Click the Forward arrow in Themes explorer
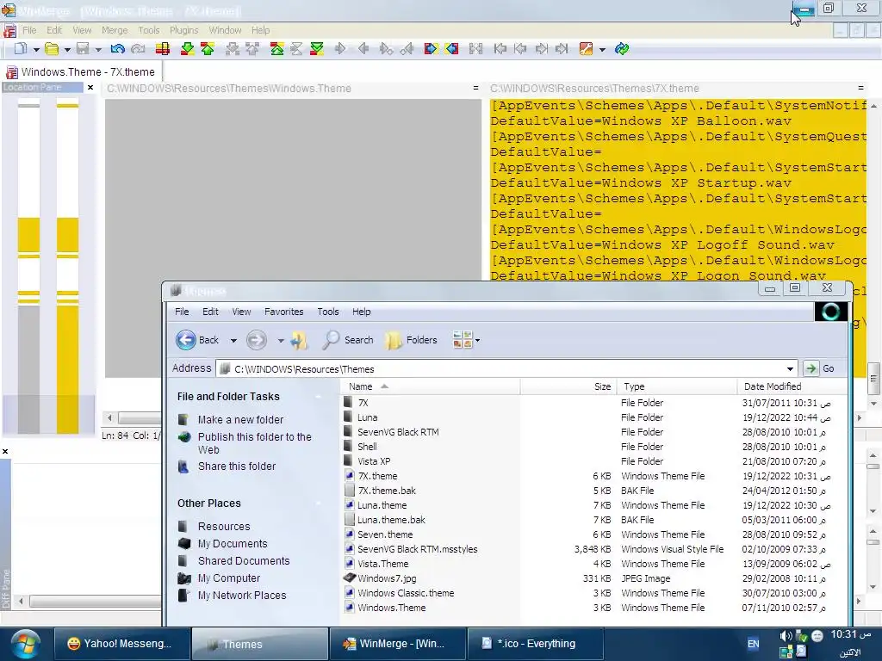 [257, 340]
